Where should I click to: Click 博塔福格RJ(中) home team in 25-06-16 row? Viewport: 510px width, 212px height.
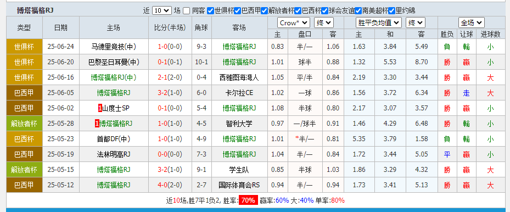click(114, 77)
